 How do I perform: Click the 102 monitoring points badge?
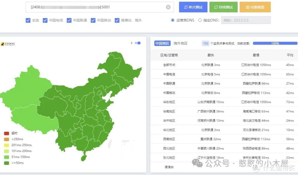point(205,43)
